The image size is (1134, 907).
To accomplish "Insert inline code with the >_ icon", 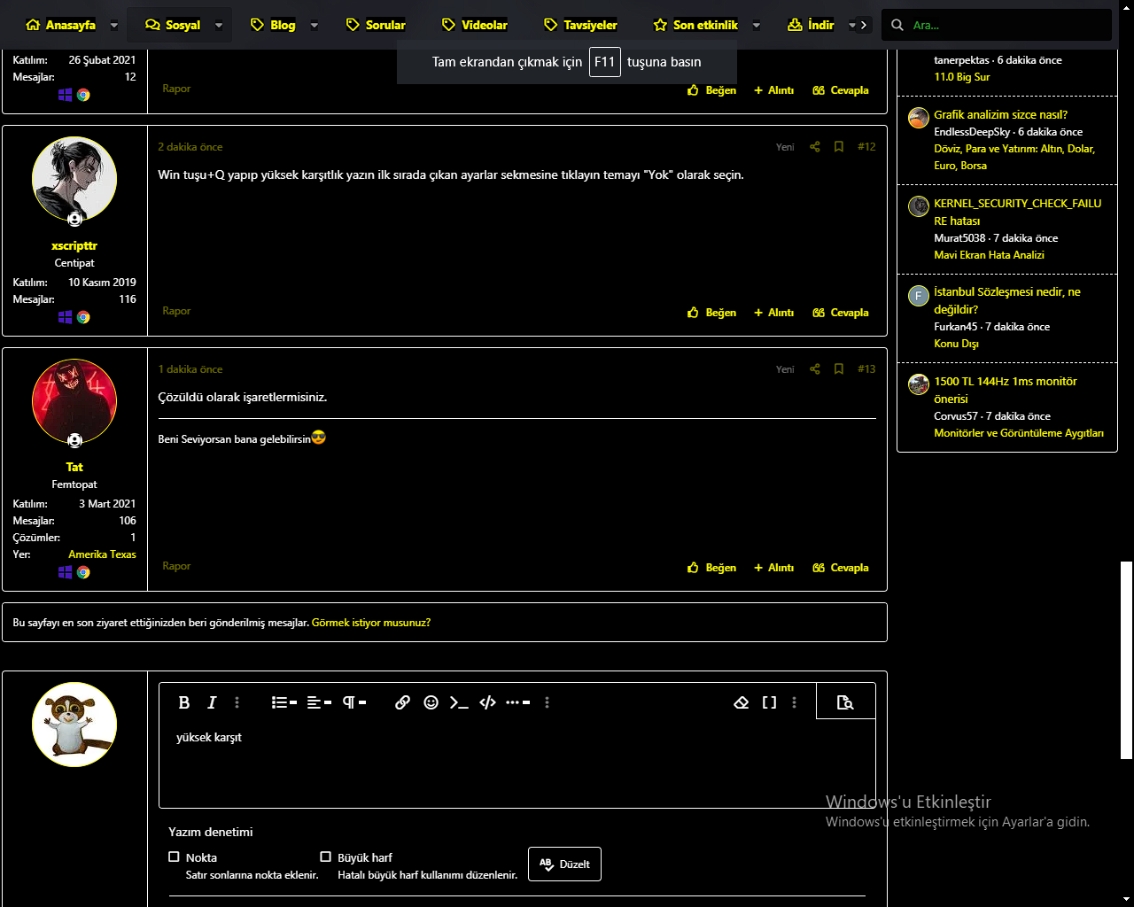I will (x=459, y=702).
